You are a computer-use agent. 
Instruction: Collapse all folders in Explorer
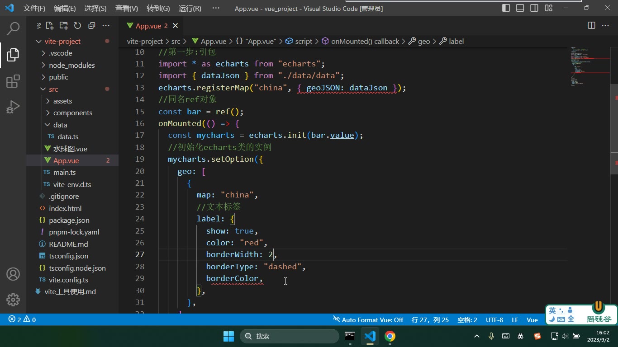coord(92,26)
